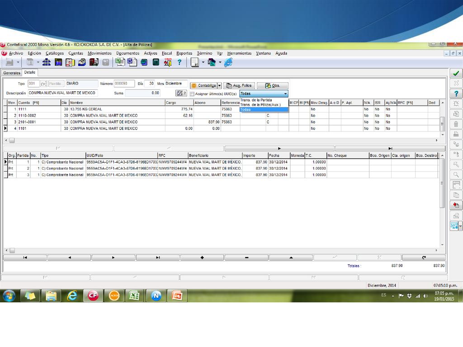The image size is (463, 347).
Task: Click the Aux. Folios button
Action: point(240,85)
